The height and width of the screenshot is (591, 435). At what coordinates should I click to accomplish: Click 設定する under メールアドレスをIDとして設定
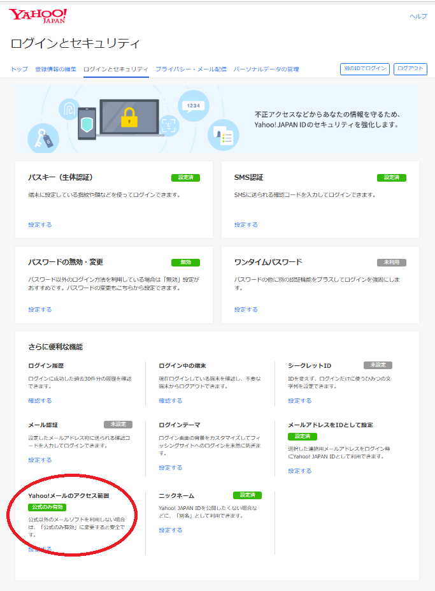tap(300, 471)
